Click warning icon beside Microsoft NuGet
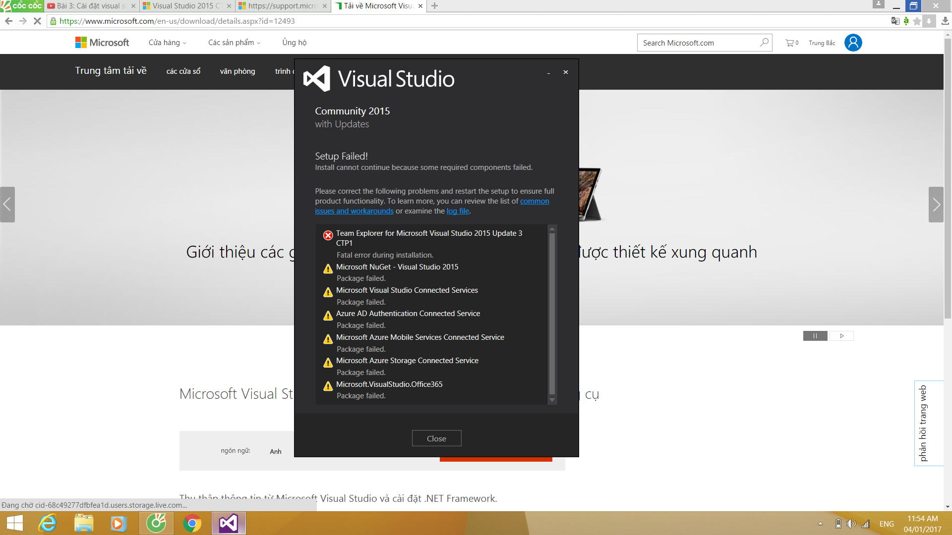Image resolution: width=952 pixels, height=535 pixels. 328,269
